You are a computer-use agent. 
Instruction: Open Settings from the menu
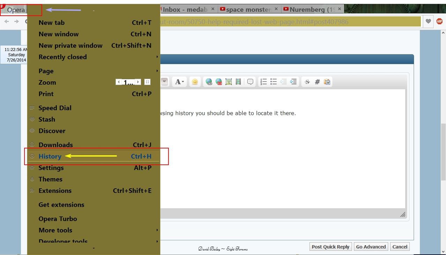click(x=94, y=168)
